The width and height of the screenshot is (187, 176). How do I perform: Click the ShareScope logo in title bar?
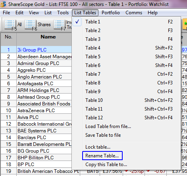pyautogui.click(x=3, y=4)
